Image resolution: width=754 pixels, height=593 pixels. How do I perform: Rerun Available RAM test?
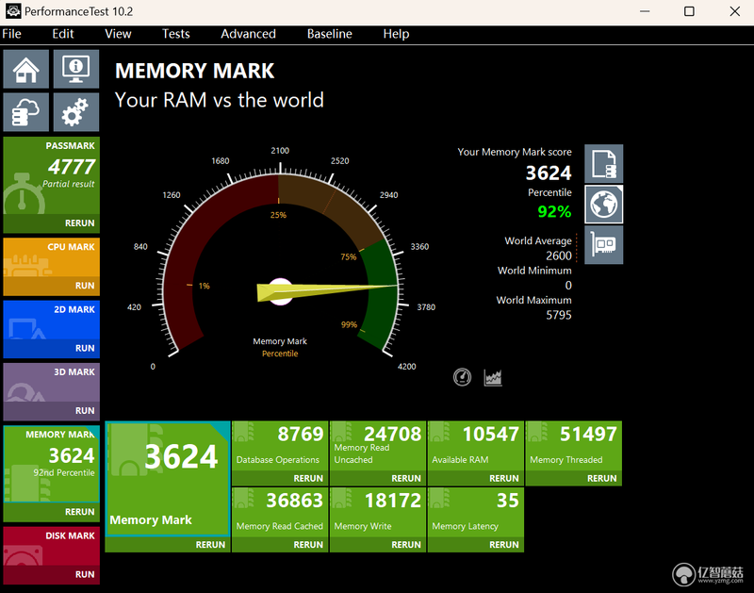pyautogui.click(x=476, y=478)
